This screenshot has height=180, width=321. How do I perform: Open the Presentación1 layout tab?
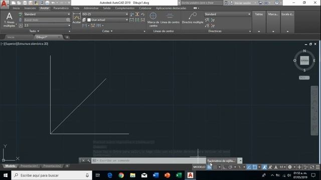click(29, 166)
